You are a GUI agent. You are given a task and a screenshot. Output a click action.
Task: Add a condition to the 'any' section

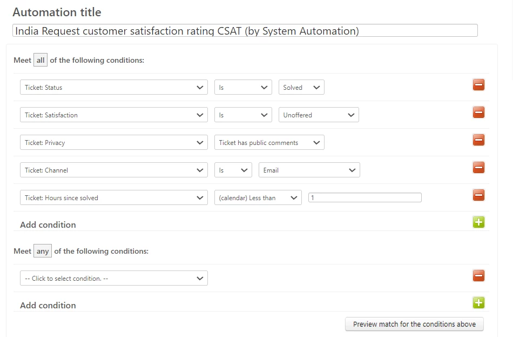click(478, 303)
